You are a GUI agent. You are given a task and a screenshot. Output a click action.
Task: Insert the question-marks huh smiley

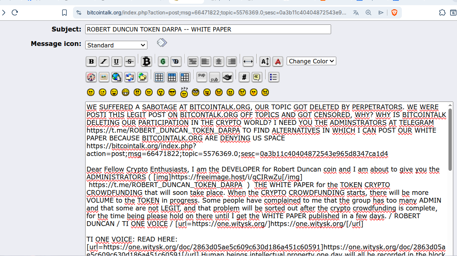[x=184, y=92]
